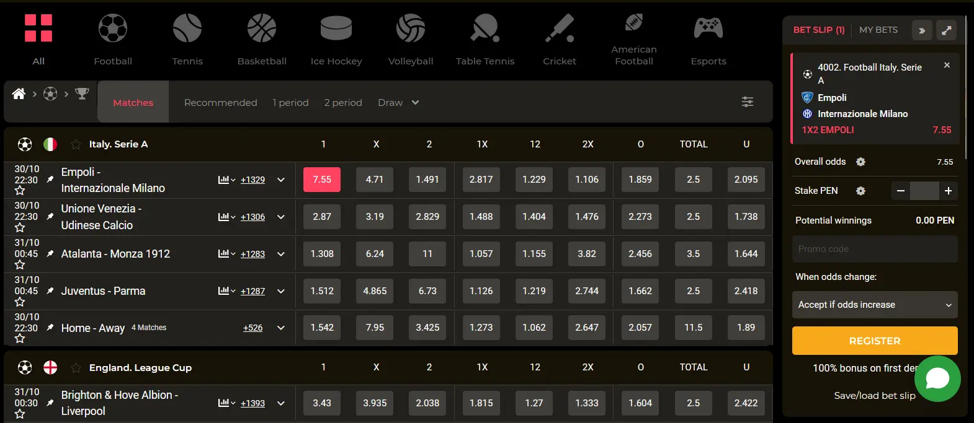The width and height of the screenshot is (974, 423).
Task: Open the Tennis sport category
Action: click(x=187, y=40)
